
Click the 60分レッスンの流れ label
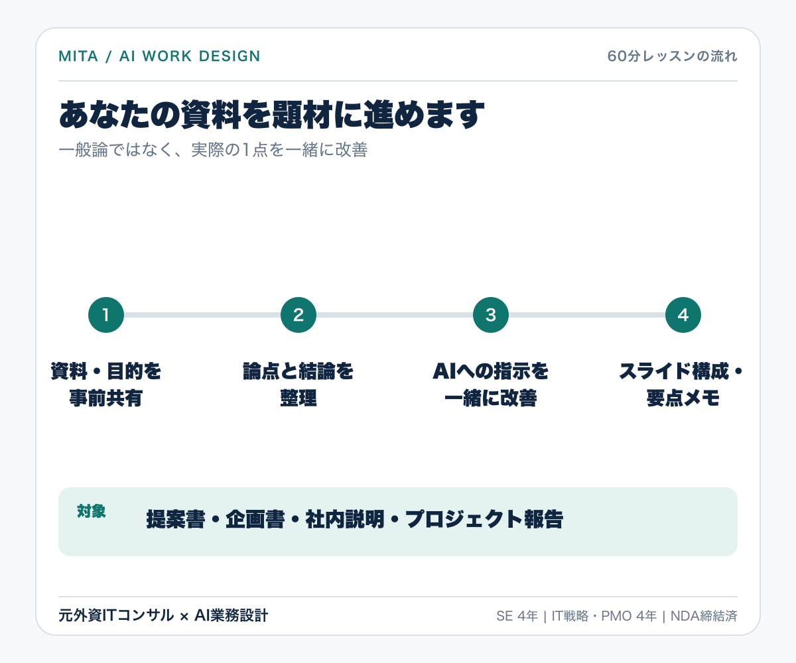point(672,56)
